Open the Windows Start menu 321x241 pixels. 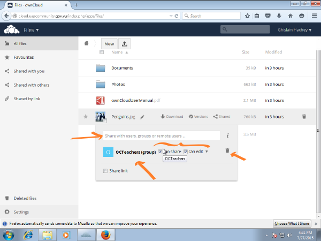9,235
